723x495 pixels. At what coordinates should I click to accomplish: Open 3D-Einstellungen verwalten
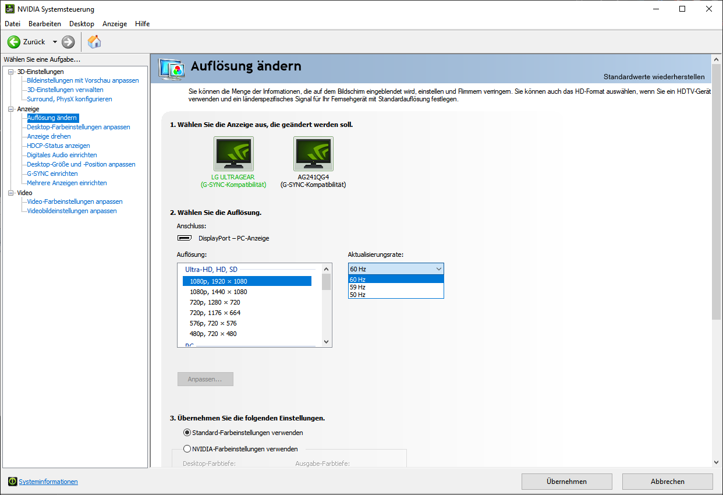pos(65,90)
